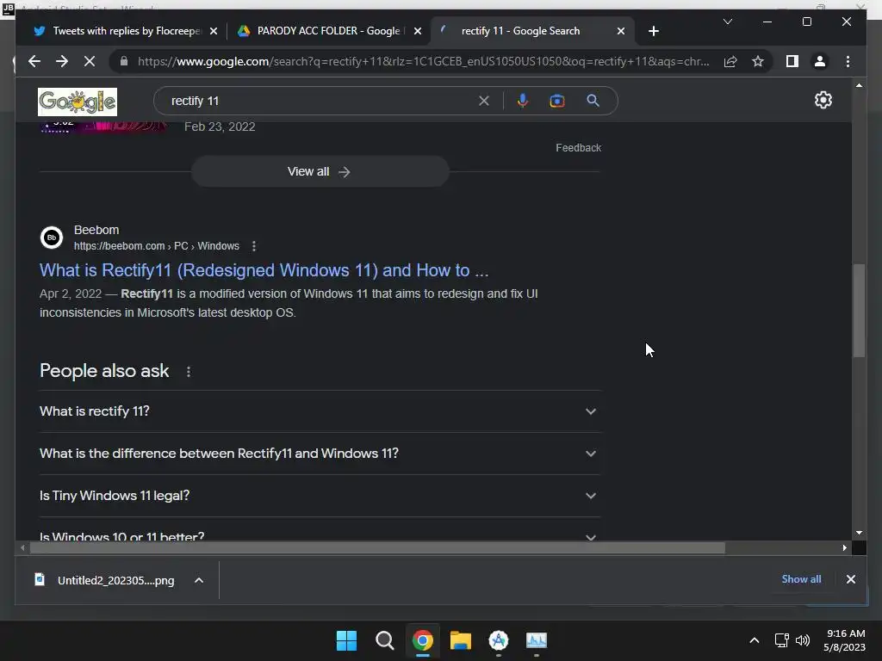Go to Google home via doodle logo
The width and height of the screenshot is (882, 661).
[x=78, y=102]
